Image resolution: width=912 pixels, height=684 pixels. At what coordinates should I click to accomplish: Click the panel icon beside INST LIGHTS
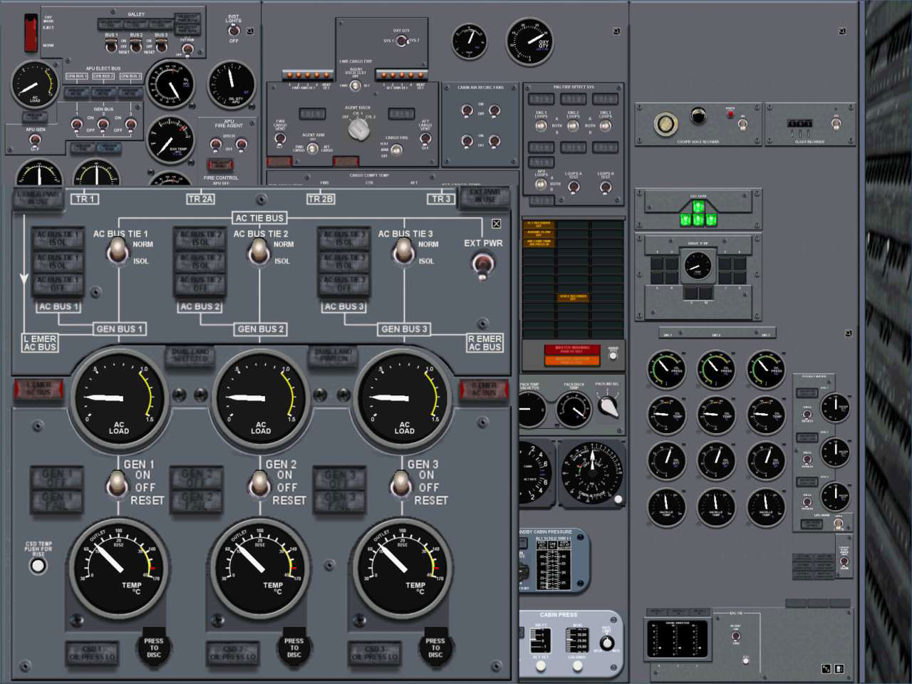[x=250, y=31]
